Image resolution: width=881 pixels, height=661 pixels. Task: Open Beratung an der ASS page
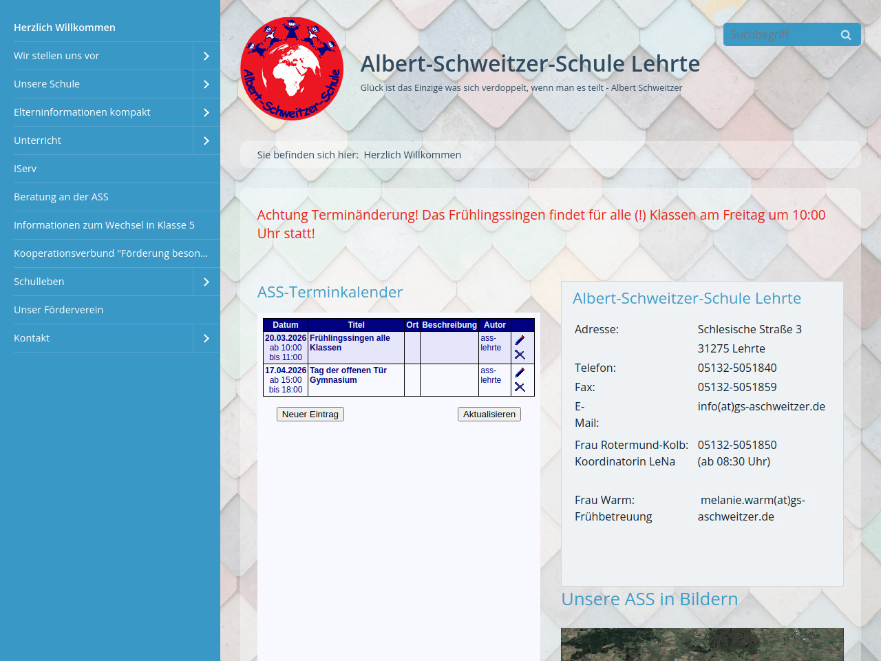coord(61,197)
